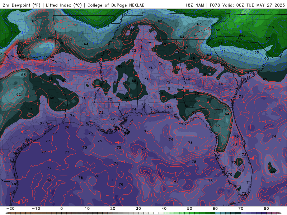Click the 40 label on the color scale
This screenshot has width=287, height=215.
tap(164, 209)
